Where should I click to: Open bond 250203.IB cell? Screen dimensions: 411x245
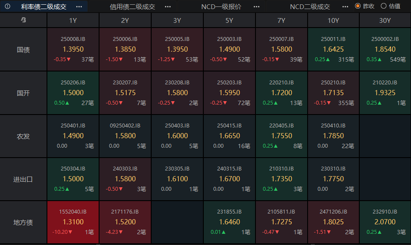[x=229, y=93]
